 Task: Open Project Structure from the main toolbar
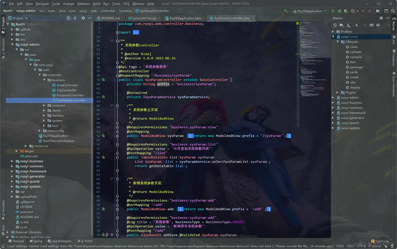point(378,11)
